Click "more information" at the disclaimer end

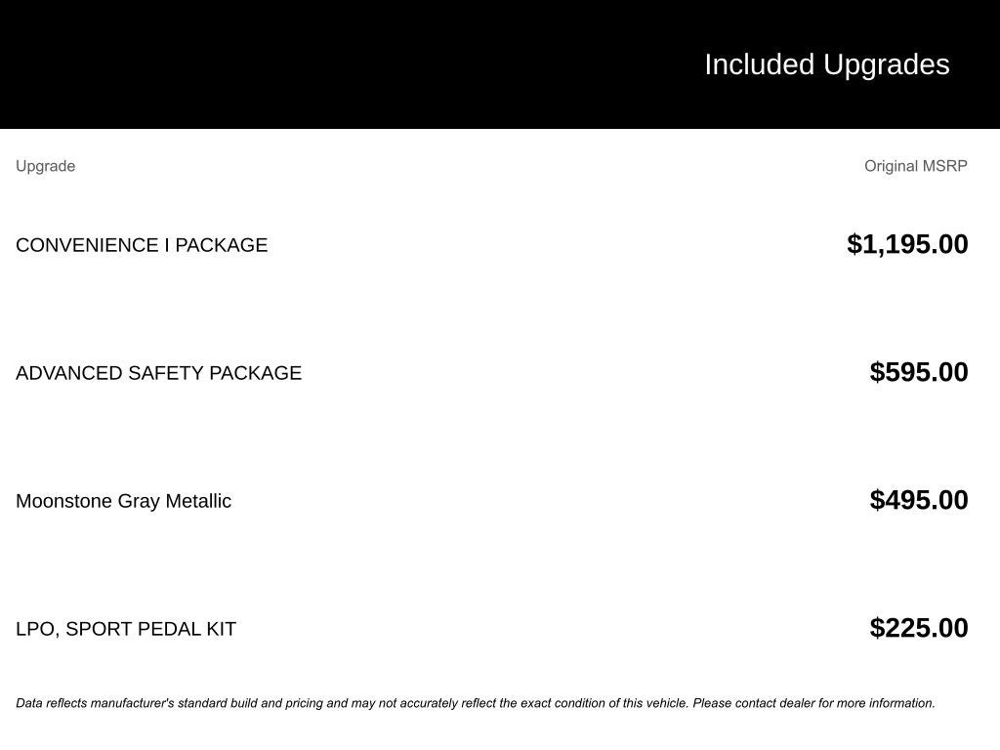[887, 703]
